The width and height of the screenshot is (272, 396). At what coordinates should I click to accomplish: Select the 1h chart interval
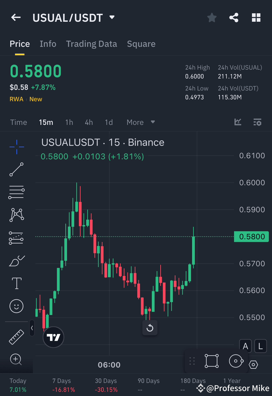click(x=69, y=122)
